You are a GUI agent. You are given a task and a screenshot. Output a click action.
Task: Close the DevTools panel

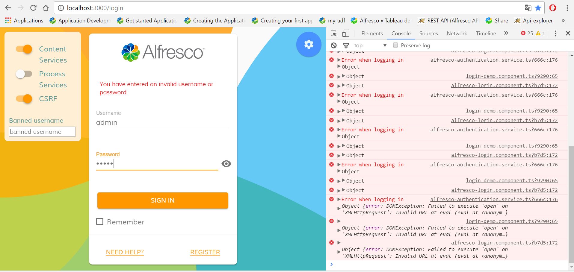pos(568,34)
